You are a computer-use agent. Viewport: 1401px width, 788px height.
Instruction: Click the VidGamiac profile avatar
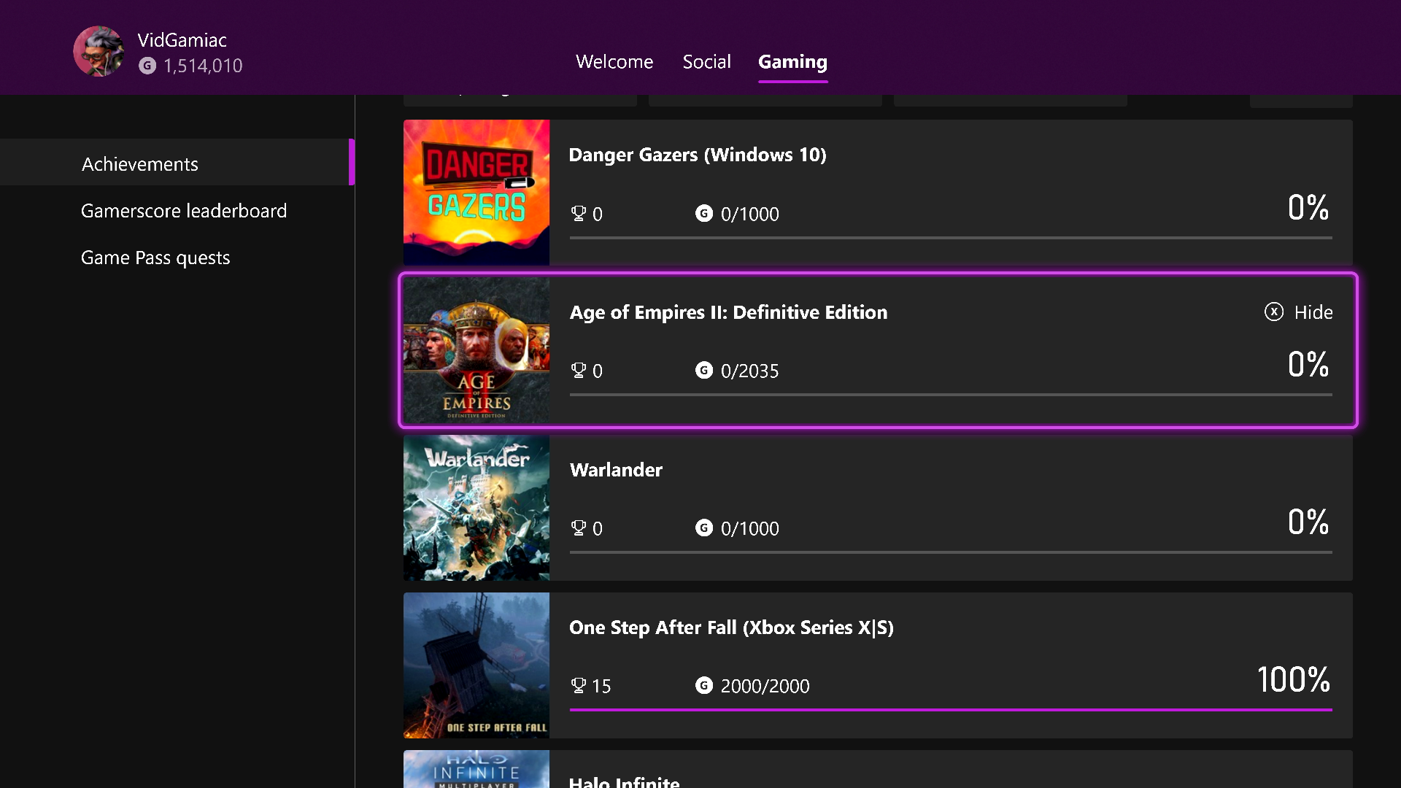[x=99, y=52]
